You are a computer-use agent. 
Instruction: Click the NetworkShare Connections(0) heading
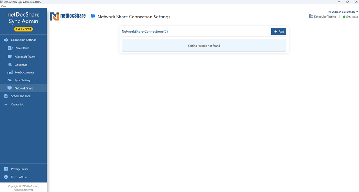pos(144,32)
